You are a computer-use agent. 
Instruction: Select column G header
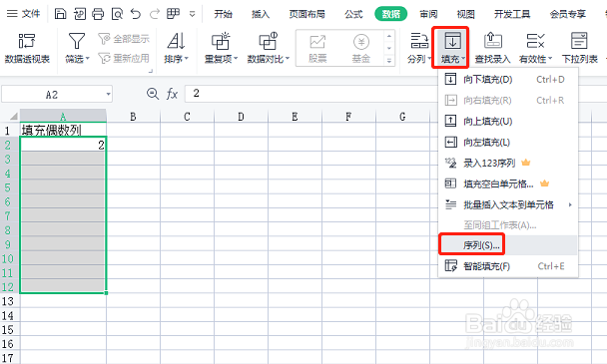click(x=402, y=116)
